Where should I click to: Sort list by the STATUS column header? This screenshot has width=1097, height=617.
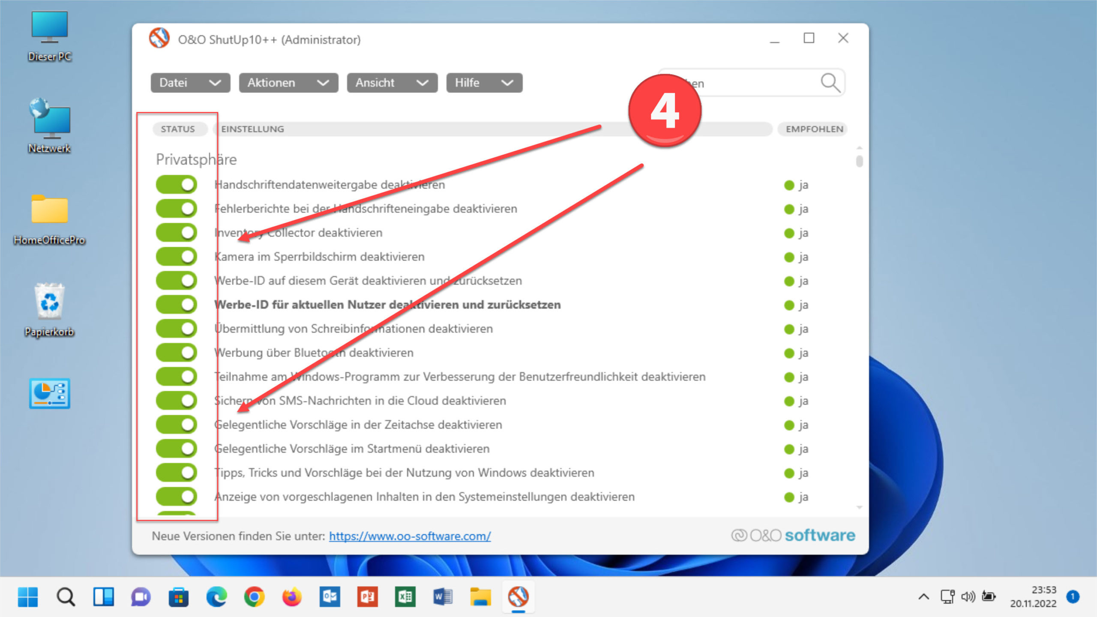[x=179, y=129]
